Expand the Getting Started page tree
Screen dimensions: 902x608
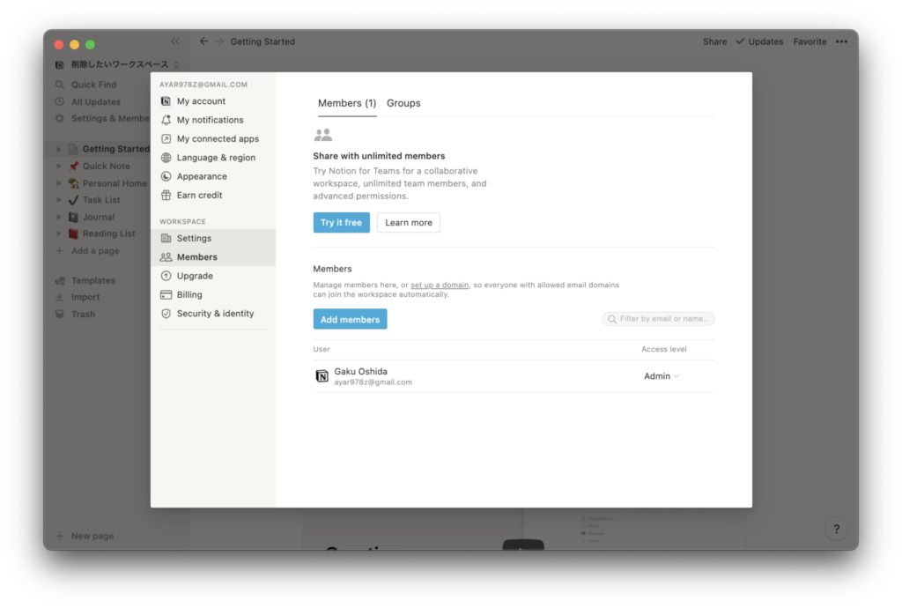pos(59,149)
